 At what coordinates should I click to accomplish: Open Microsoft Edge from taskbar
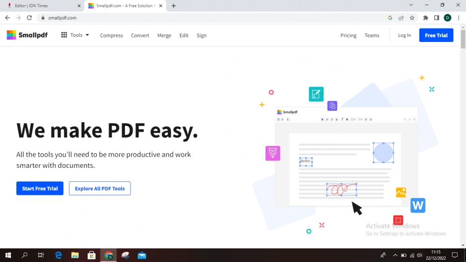[58, 255]
